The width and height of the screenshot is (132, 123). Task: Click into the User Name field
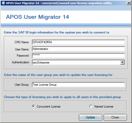click(x=78, y=49)
